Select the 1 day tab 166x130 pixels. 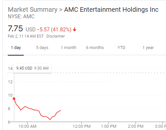pos(16,48)
